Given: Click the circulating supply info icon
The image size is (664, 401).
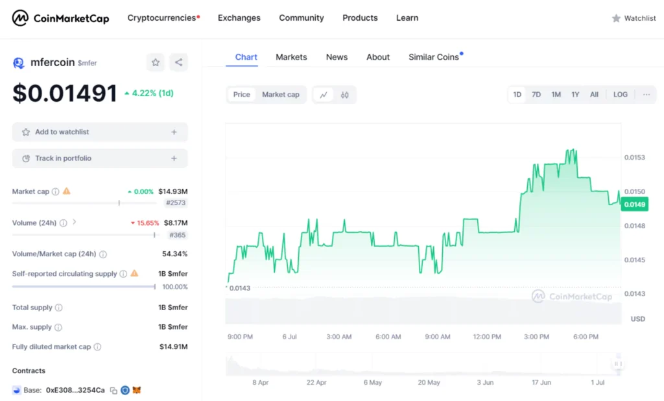Looking at the screenshot, I should [x=123, y=274].
